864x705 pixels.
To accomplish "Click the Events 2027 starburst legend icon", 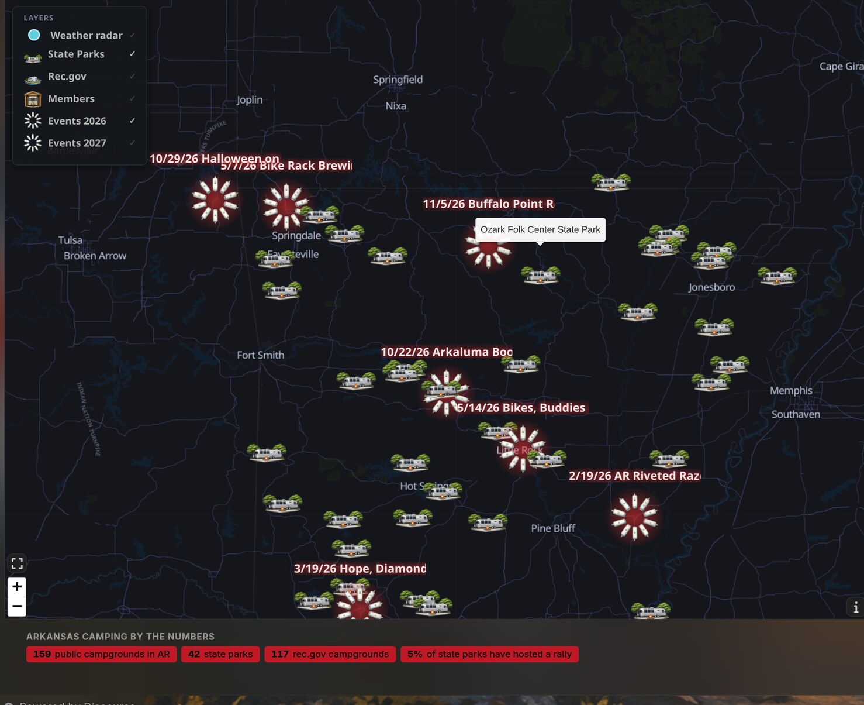I will point(33,143).
